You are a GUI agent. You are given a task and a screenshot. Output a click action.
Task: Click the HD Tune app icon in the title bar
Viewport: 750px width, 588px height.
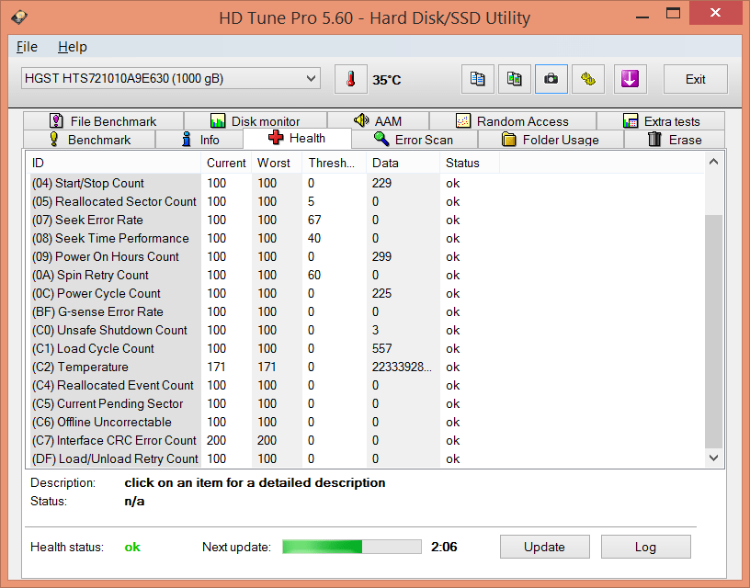pyautogui.click(x=19, y=17)
